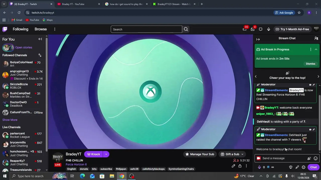The height and width of the screenshot is (180, 321).
Task: Open the Following page
Action: (21, 29)
